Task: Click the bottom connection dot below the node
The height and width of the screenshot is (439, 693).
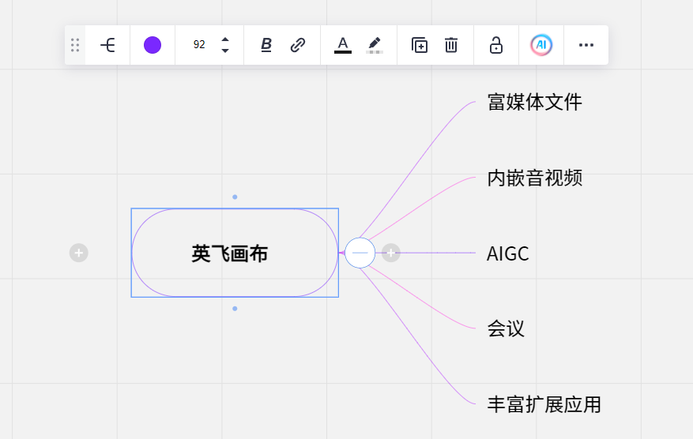Action: 235,309
